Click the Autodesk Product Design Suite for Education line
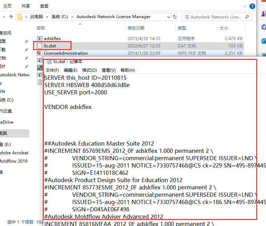 coord(113,180)
